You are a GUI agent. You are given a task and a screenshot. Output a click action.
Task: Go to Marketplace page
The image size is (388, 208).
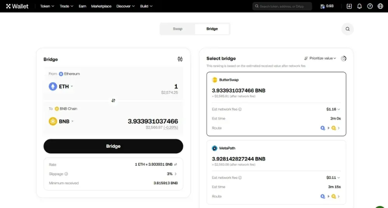(101, 6)
